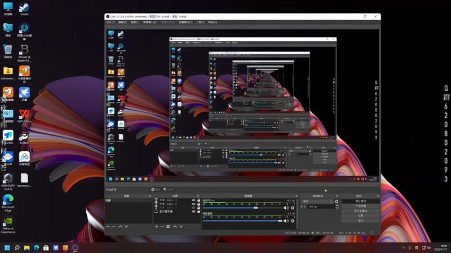The width and height of the screenshot is (451, 253).
Task: Open desktop audio settings gear
Action: (x=293, y=220)
